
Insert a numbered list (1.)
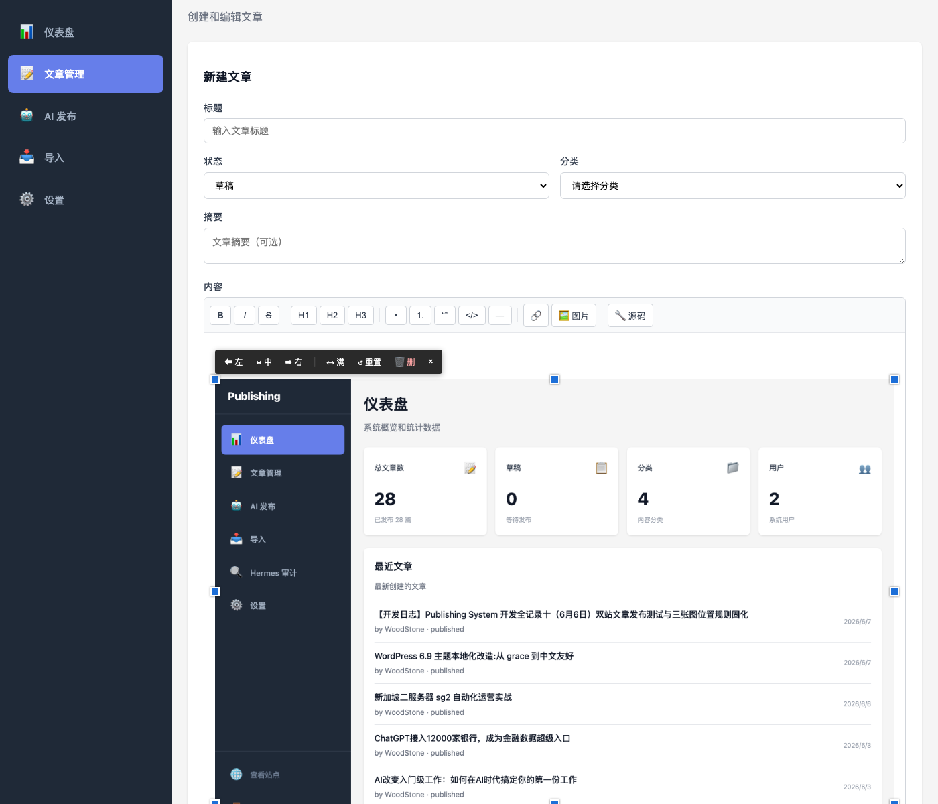click(420, 315)
